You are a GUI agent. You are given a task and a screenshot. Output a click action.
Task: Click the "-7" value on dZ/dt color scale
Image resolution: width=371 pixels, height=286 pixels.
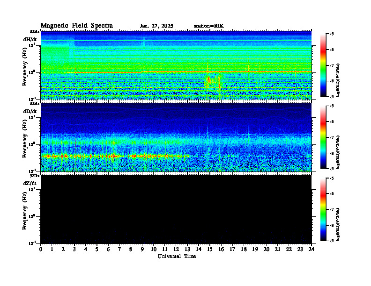[x=332, y=209]
